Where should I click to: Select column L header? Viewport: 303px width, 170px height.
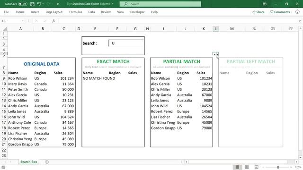216,29
